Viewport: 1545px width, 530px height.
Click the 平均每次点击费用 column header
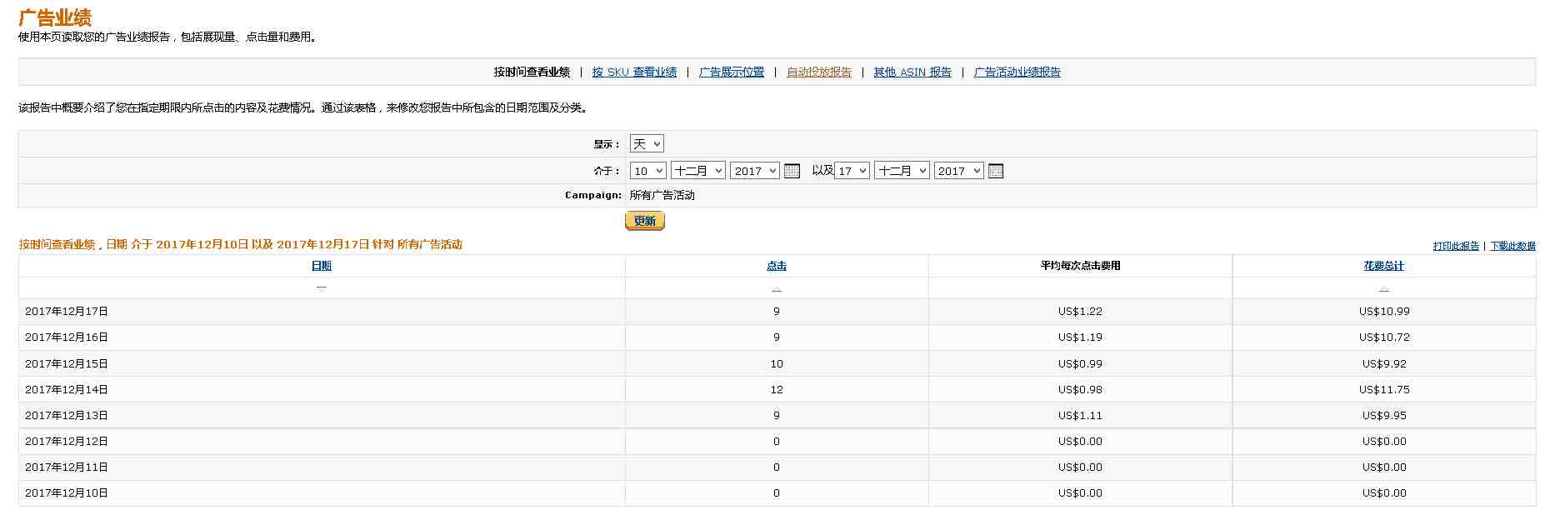1081,266
